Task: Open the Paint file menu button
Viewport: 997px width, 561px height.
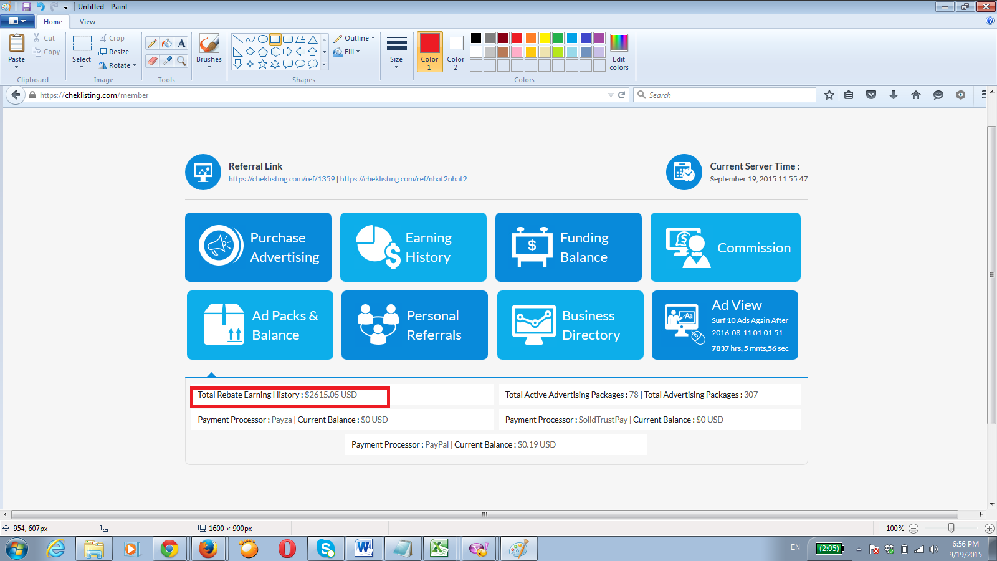Action: (17, 21)
